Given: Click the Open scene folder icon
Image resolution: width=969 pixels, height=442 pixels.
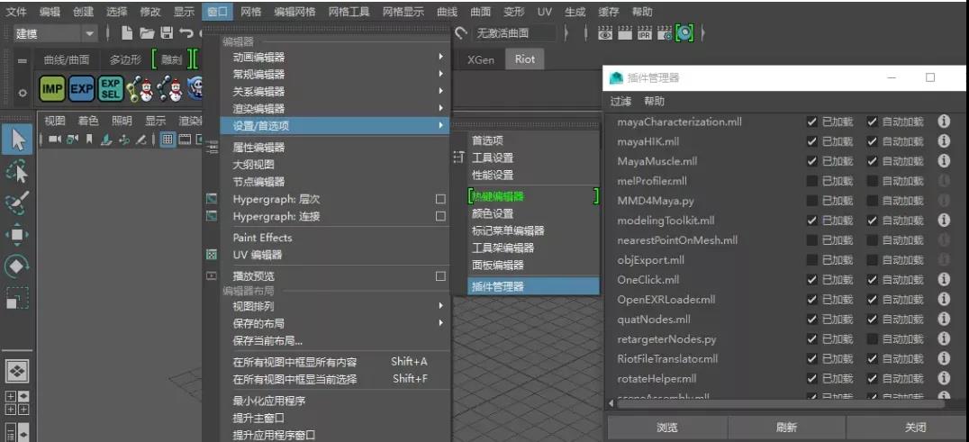Looking at the screenshot, I should tap(147, 33).
